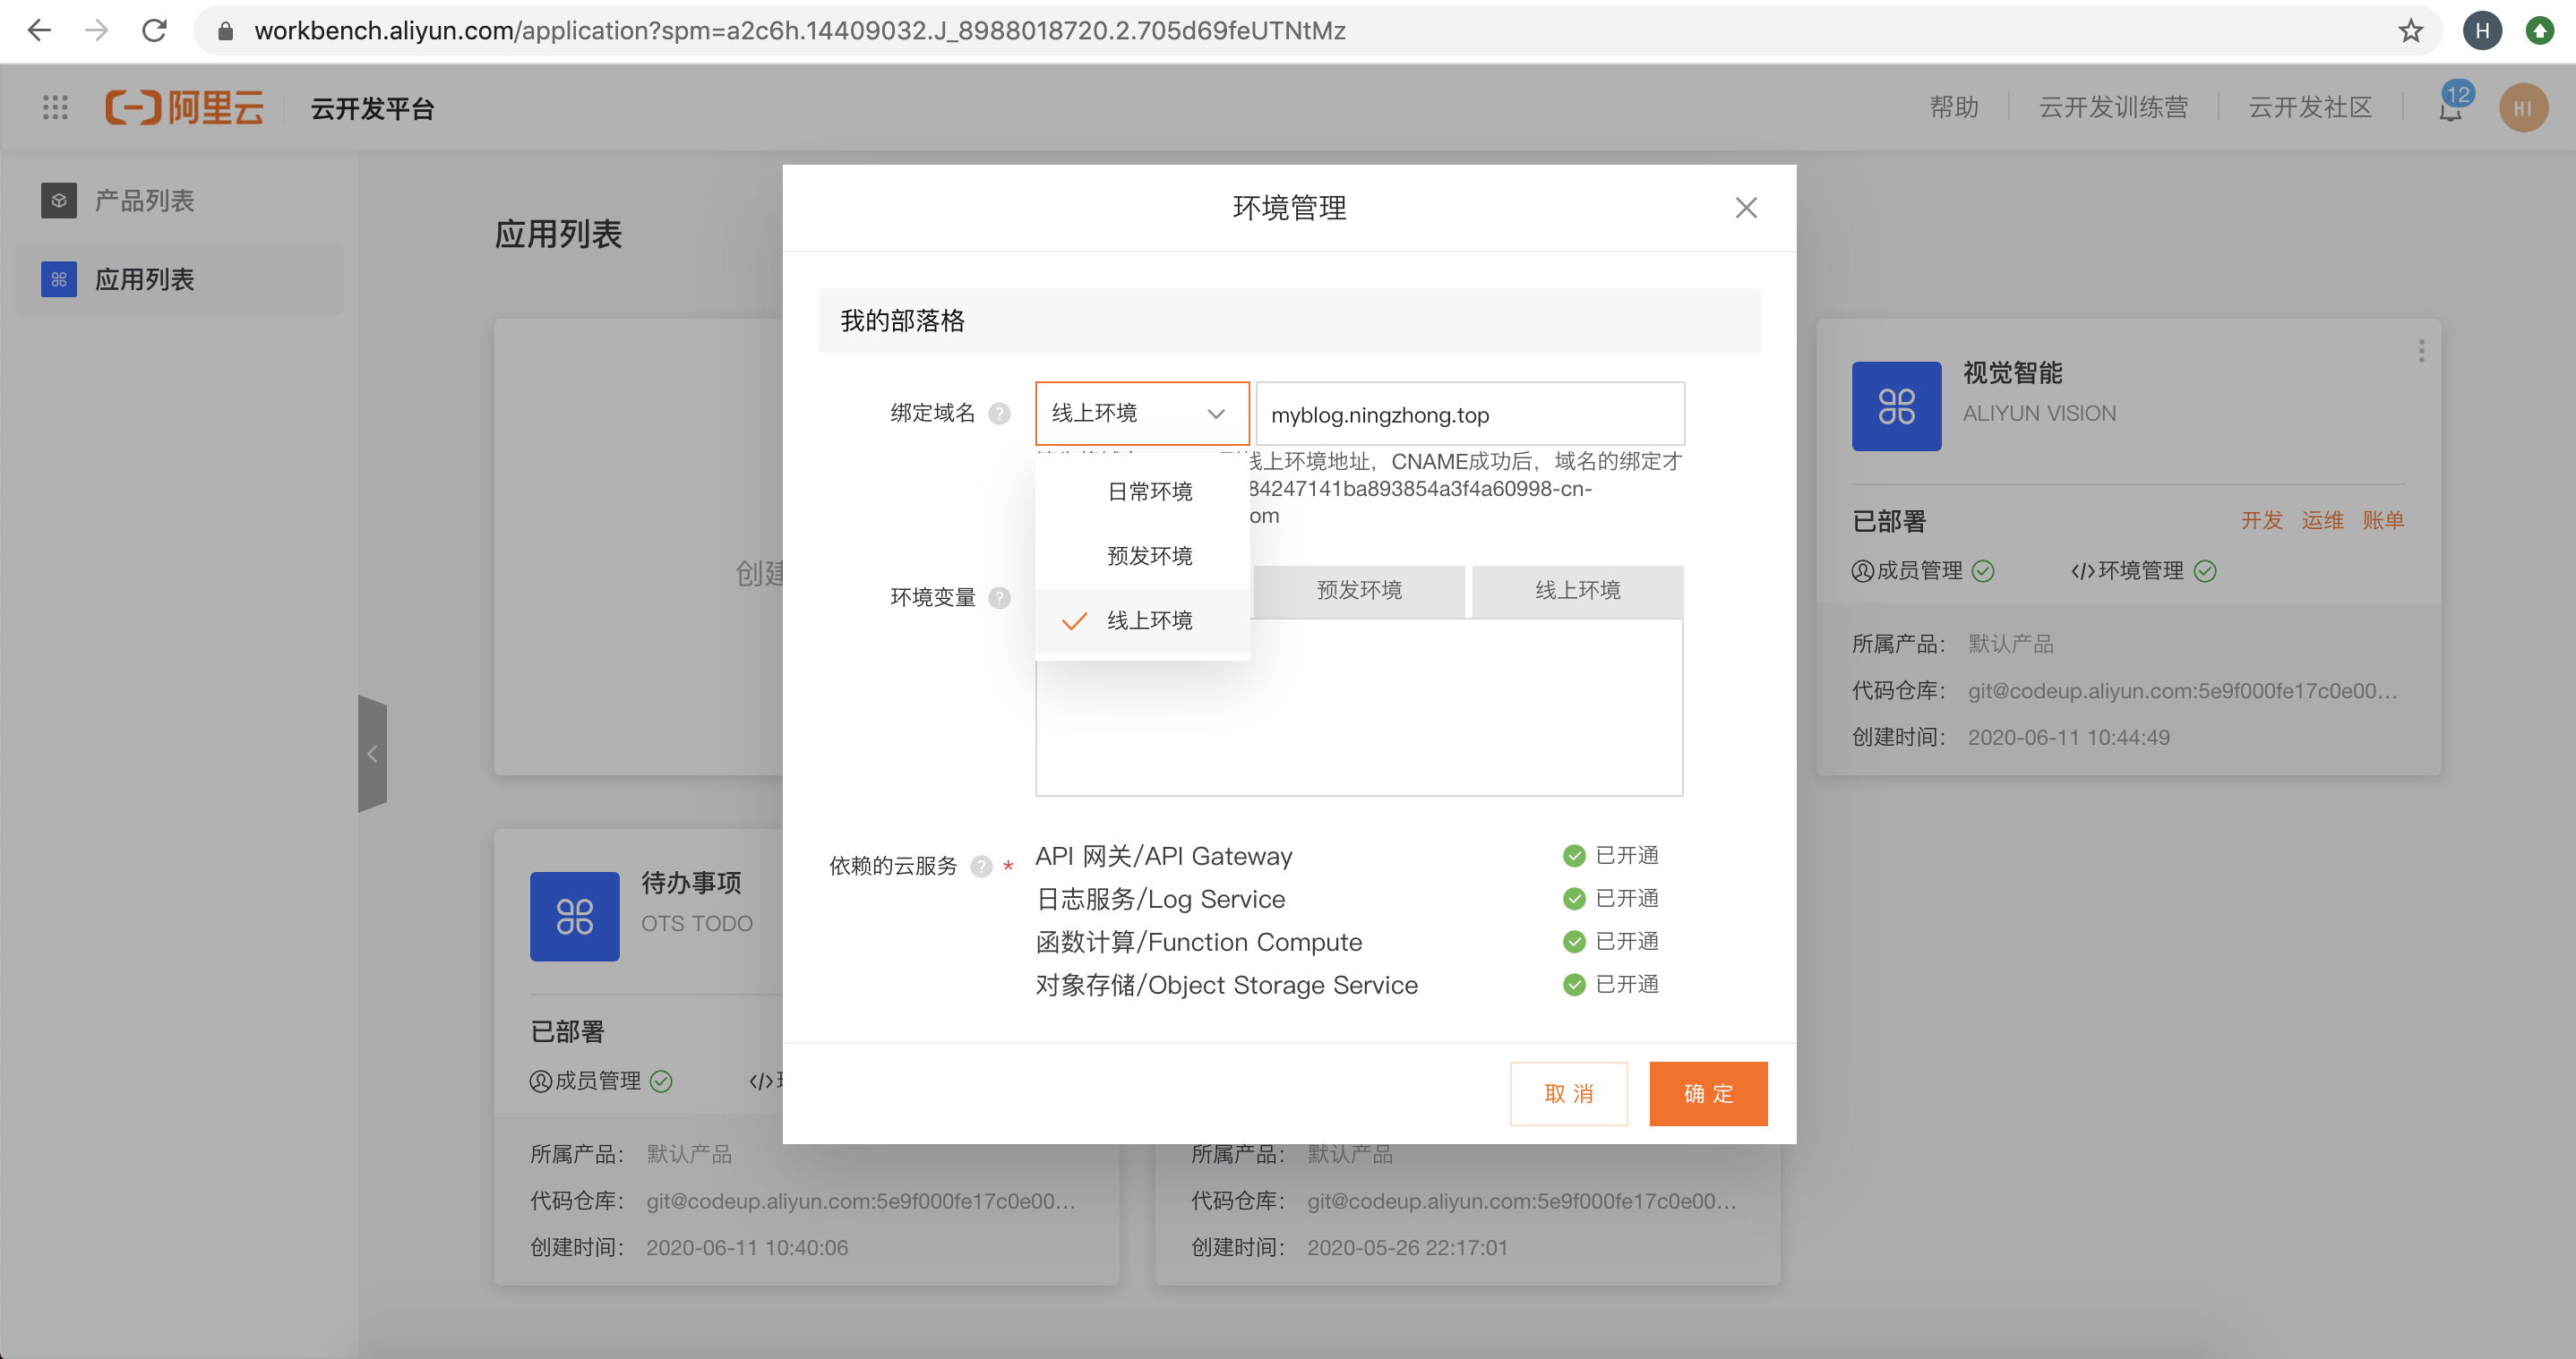2576x1359 pixels.
Task: Open the notification bell with 12 badge
Action: click(x=2451, y=105)
